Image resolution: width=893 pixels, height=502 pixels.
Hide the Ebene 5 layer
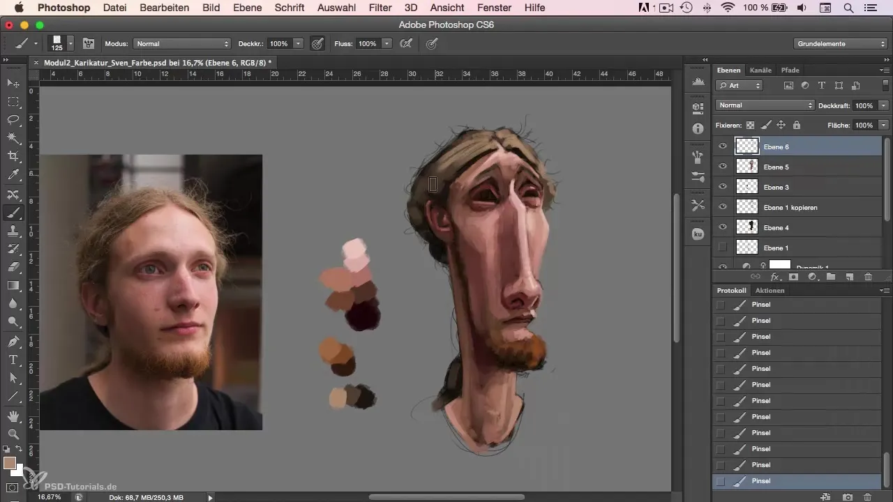coord(723,167)
